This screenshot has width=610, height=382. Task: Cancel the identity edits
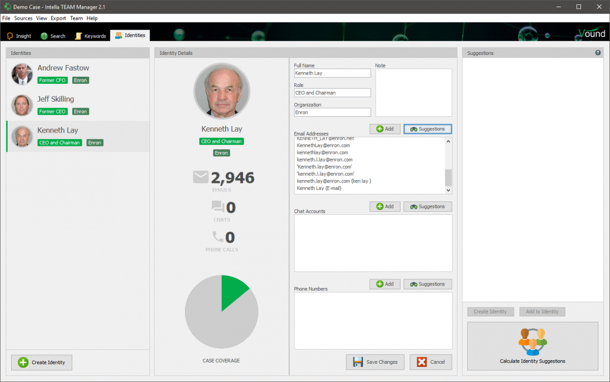pyautogui.click(x=431, y=362)
